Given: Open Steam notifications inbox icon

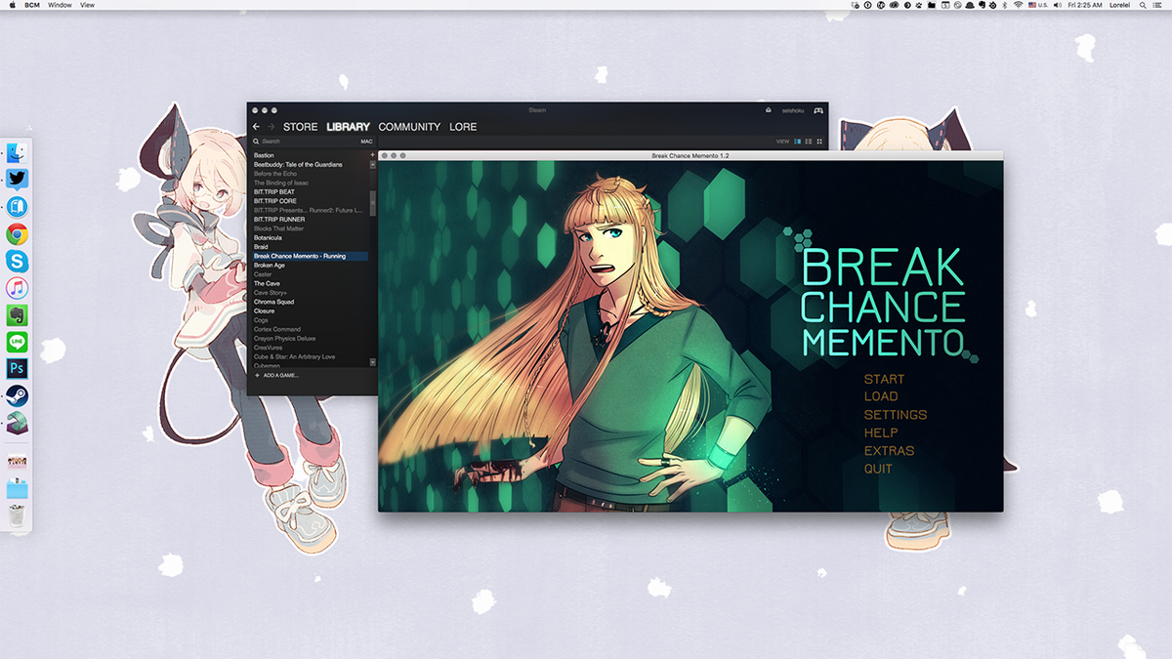Looking at the screenshot, I should (x=768, y=109).
